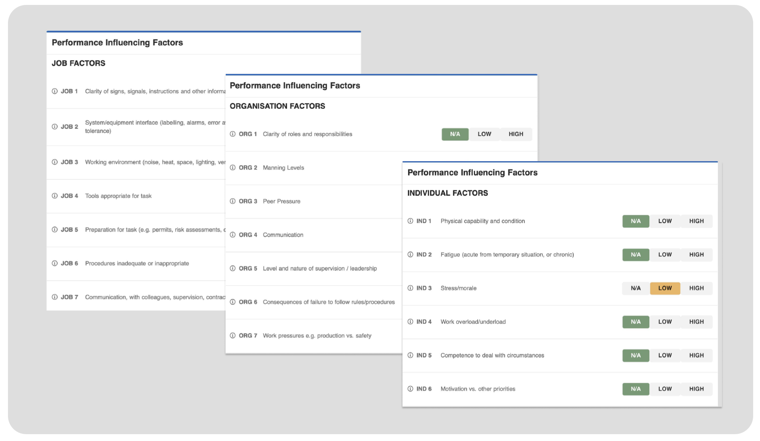Click the selected LOW button for IND 3
760x441 pixels.
665,288
